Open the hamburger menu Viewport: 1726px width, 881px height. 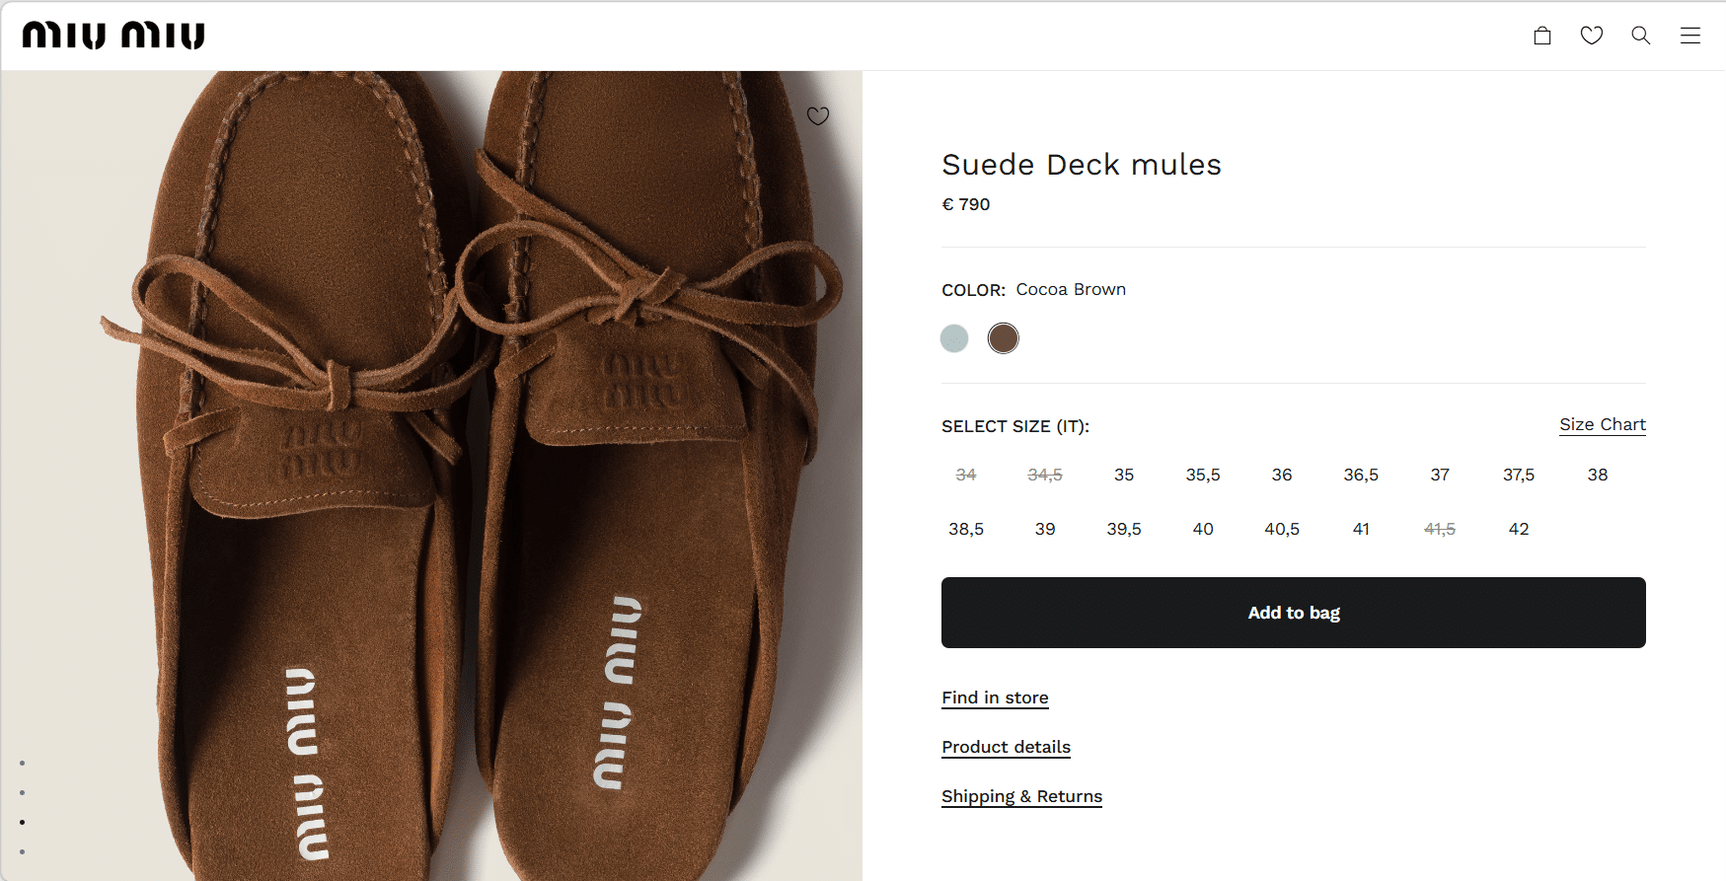coord(1690,36)
